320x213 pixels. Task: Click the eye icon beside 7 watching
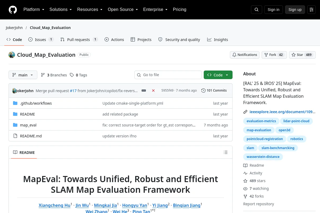point(245,189)
